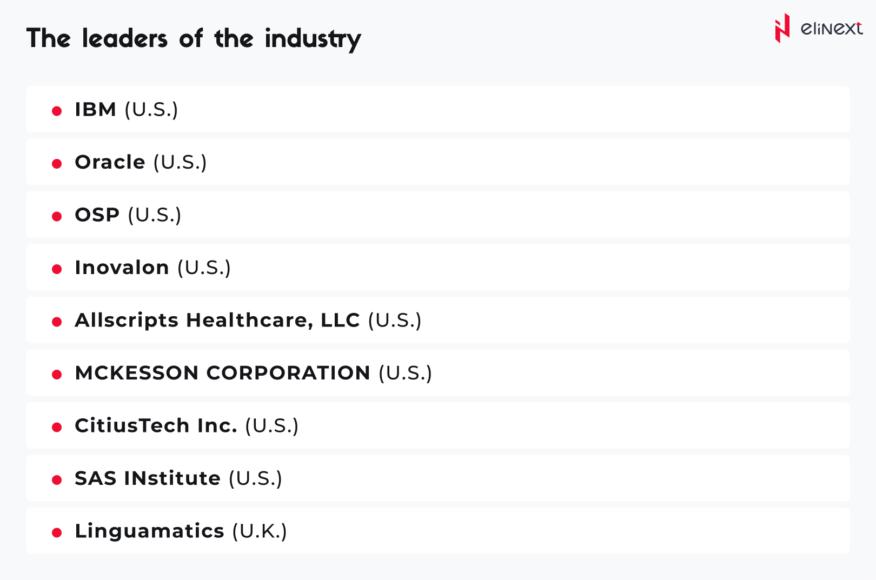This screenshot has width=876, height=580.
Task: Click the red bullet beside CitiusTech Inc.
Action: coord(57,427)
